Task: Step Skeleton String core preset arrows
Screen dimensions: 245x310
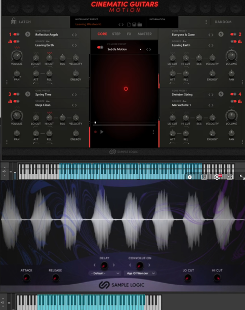Action: (x=211, y=95)
